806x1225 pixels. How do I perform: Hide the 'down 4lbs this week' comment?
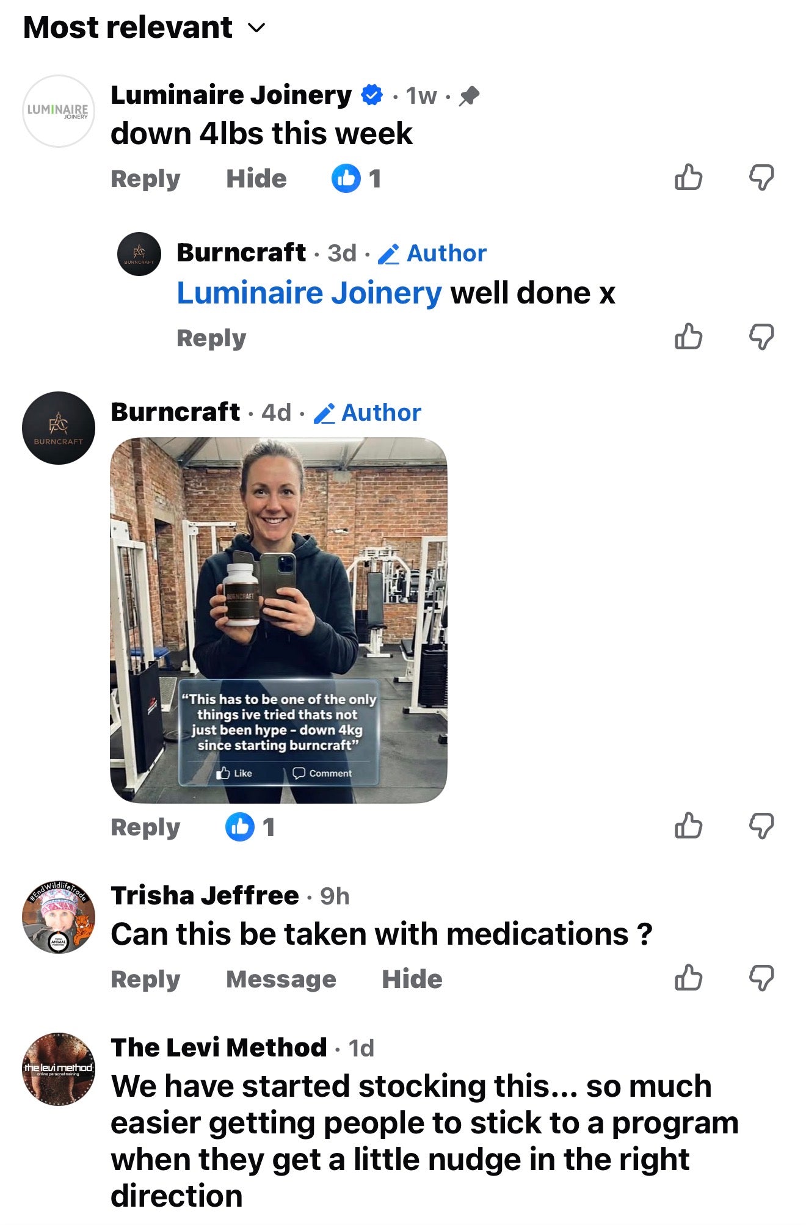(256, 179)
